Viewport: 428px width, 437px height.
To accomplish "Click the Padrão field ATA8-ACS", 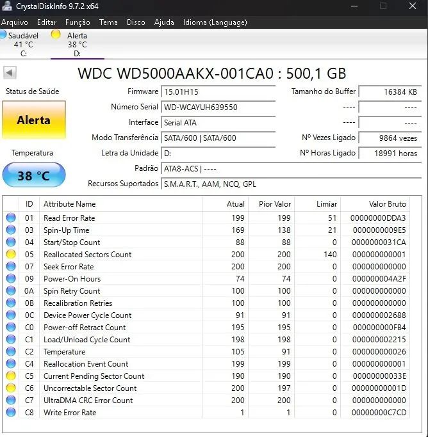I will (291, 169).
